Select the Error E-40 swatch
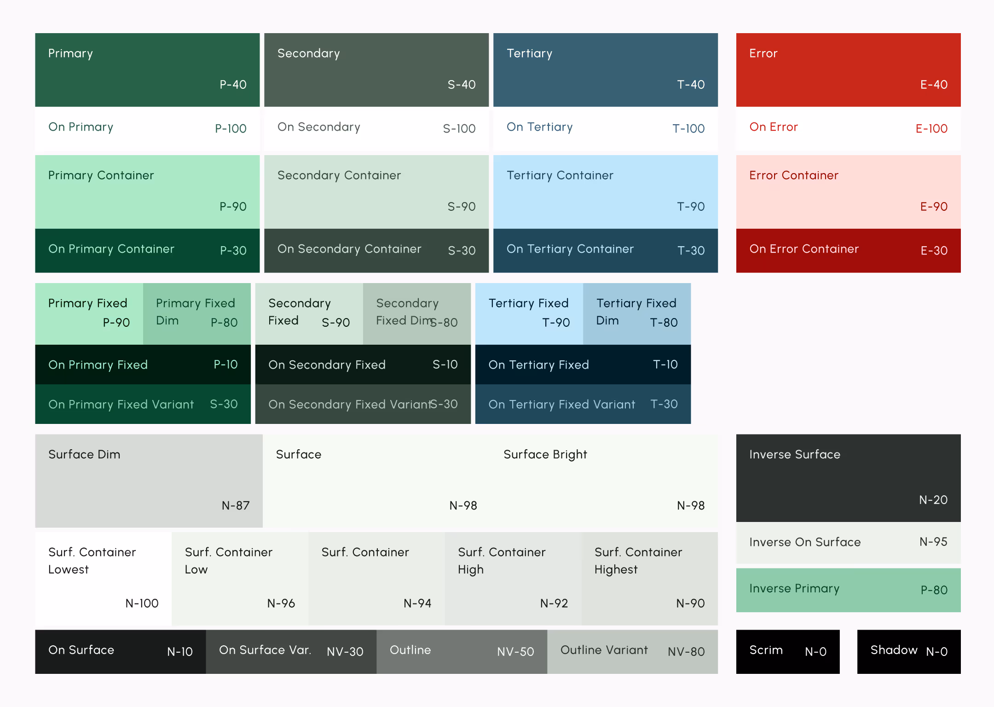Screen dimensions: 994x707 848,69
